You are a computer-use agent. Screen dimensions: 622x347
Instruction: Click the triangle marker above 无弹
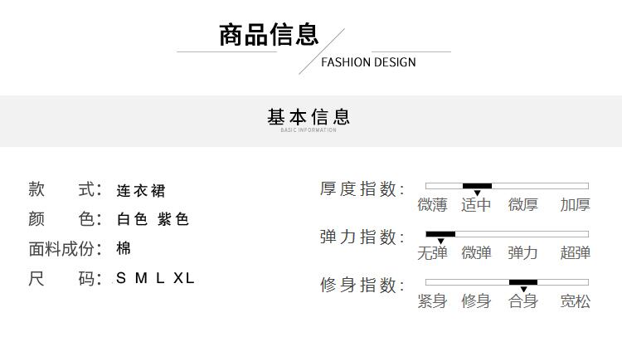440,242
